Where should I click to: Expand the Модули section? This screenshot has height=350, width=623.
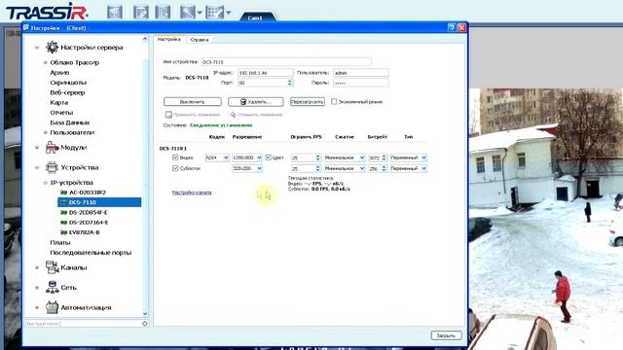[37, 148]
